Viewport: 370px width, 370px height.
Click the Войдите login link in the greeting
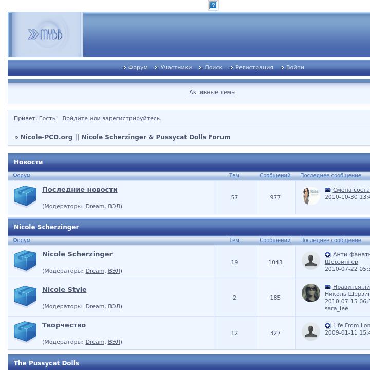[75, 118]
